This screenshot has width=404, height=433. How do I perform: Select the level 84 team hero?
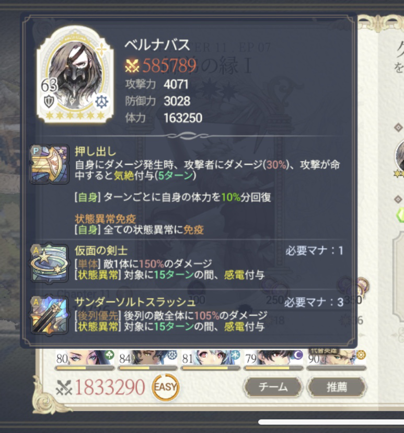coord(147,357)
